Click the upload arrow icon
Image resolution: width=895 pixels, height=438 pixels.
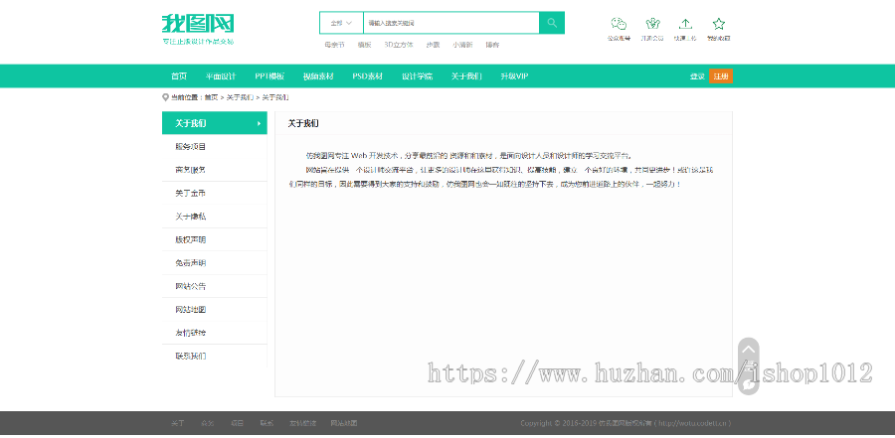point(685,24)
